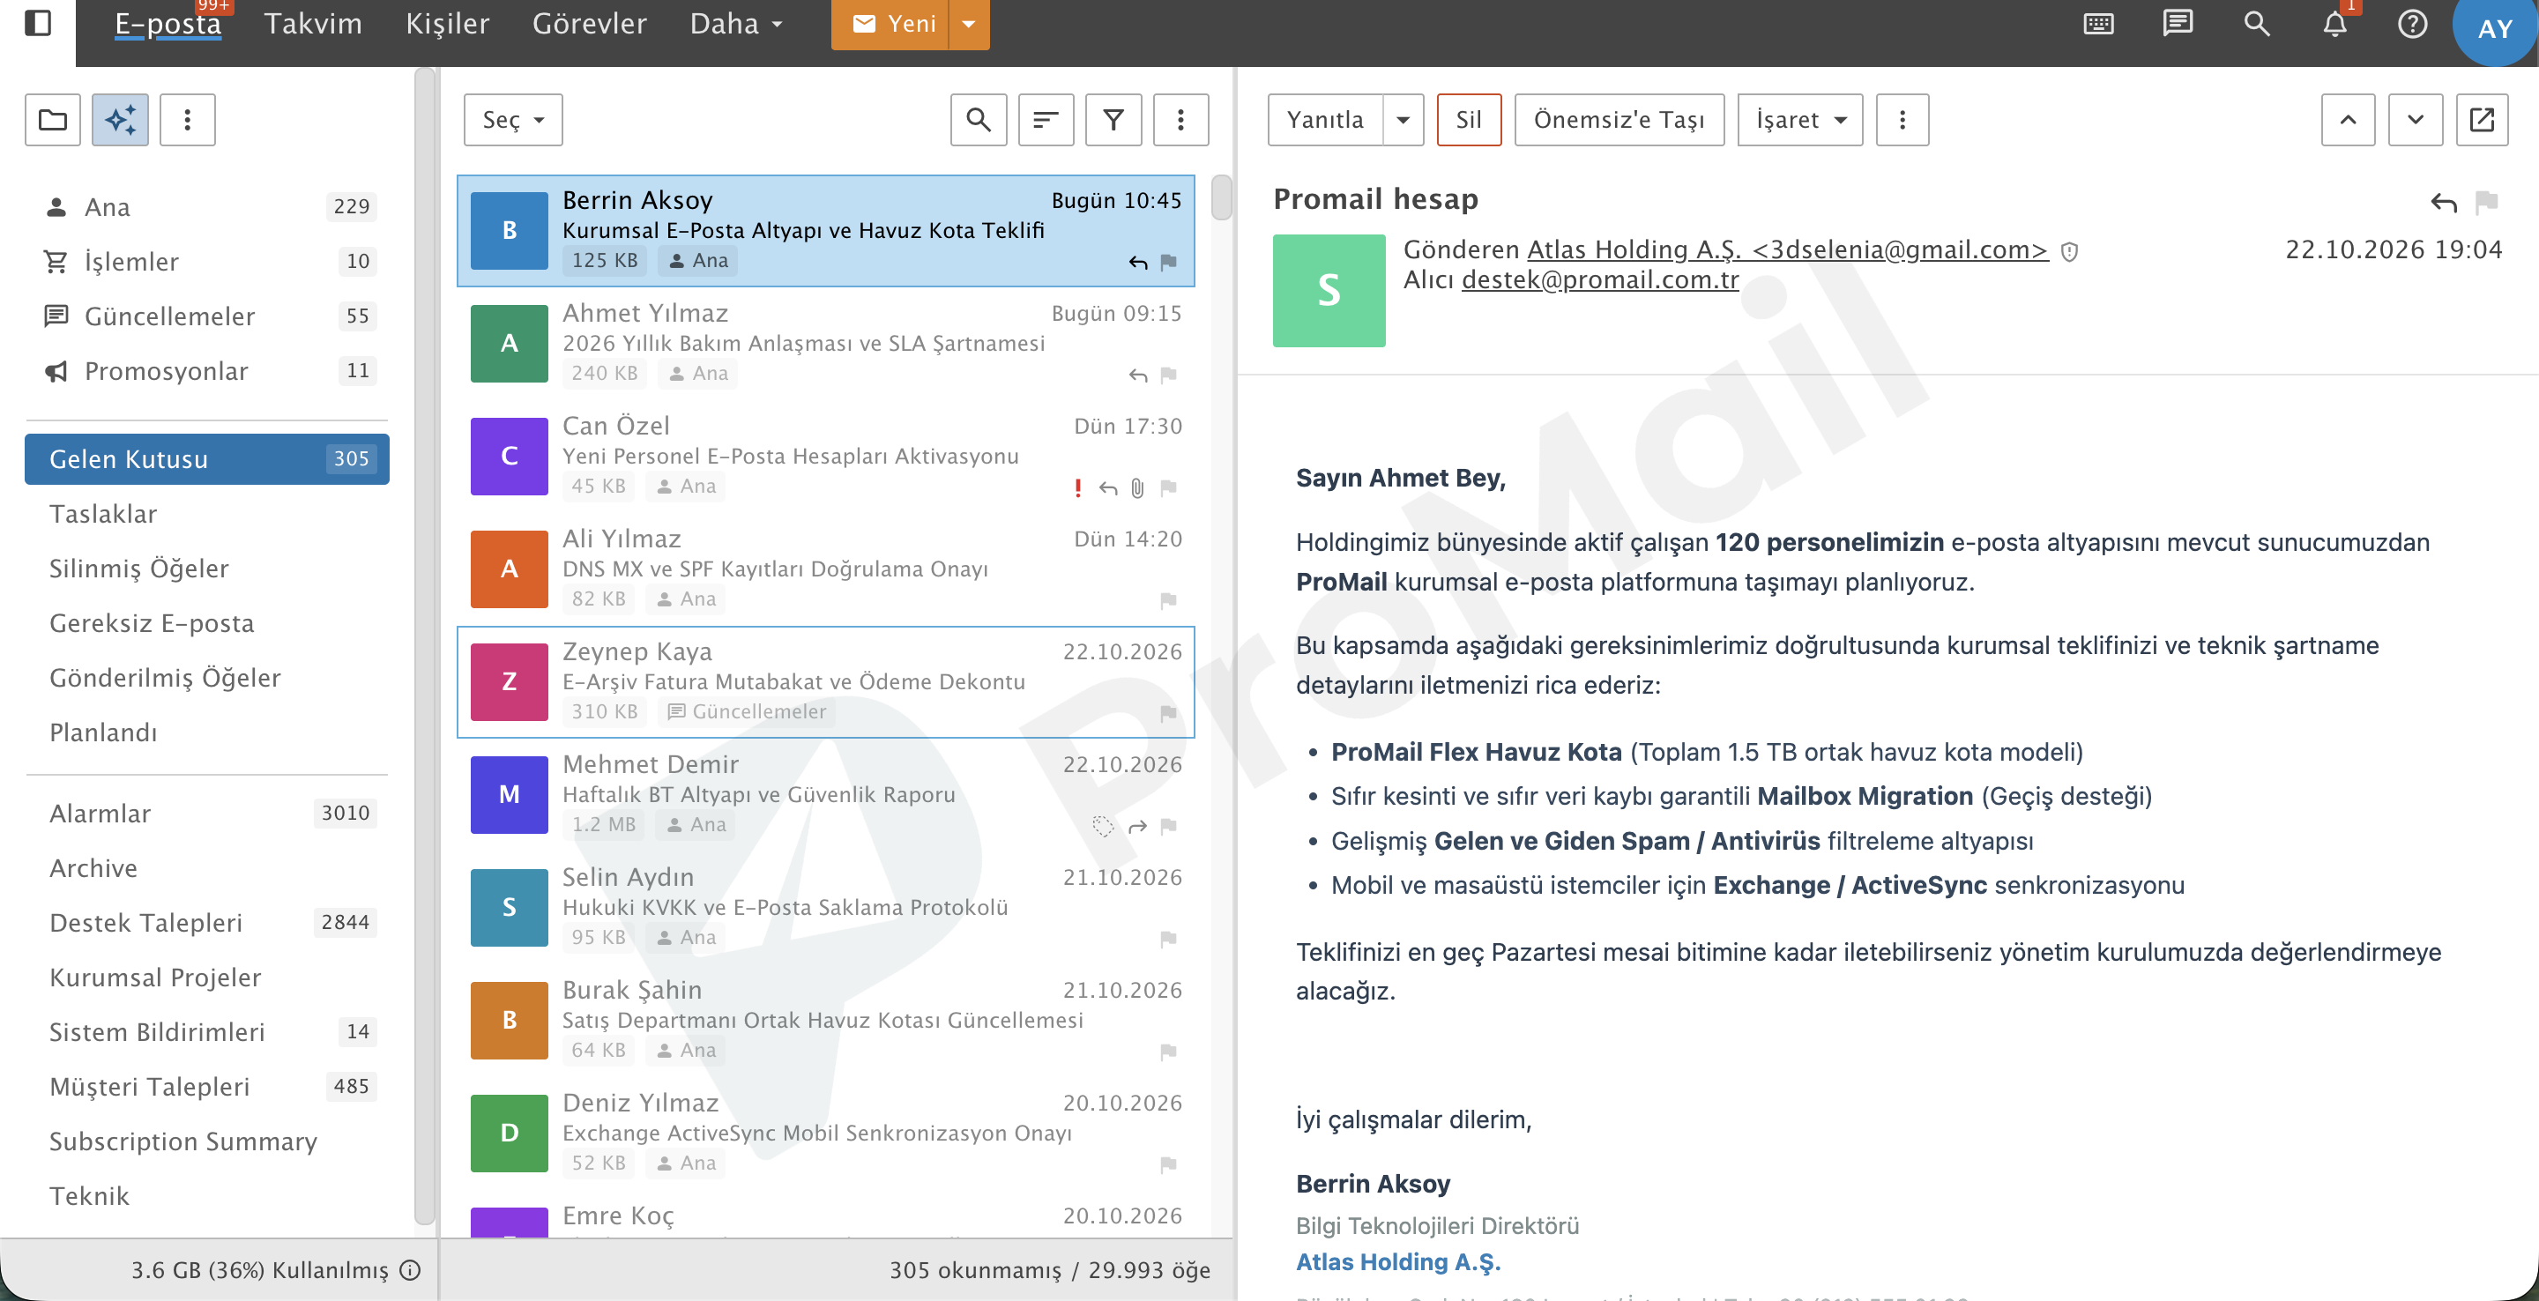The height and width of the screenshot is (1301, 2539).
Task: Click attachment paperclip on Can Özel message
Action: (1137, 488)
